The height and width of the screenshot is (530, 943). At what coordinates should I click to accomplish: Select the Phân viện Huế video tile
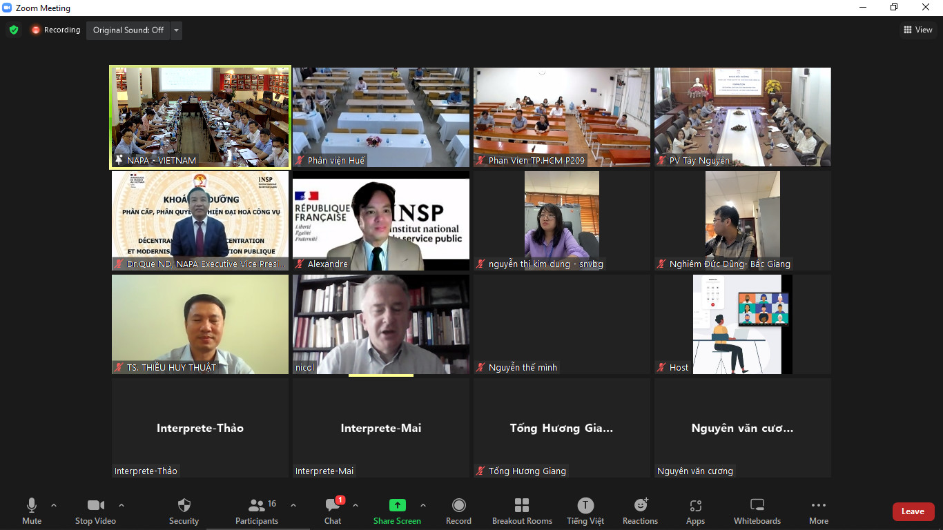coord(381,117)
